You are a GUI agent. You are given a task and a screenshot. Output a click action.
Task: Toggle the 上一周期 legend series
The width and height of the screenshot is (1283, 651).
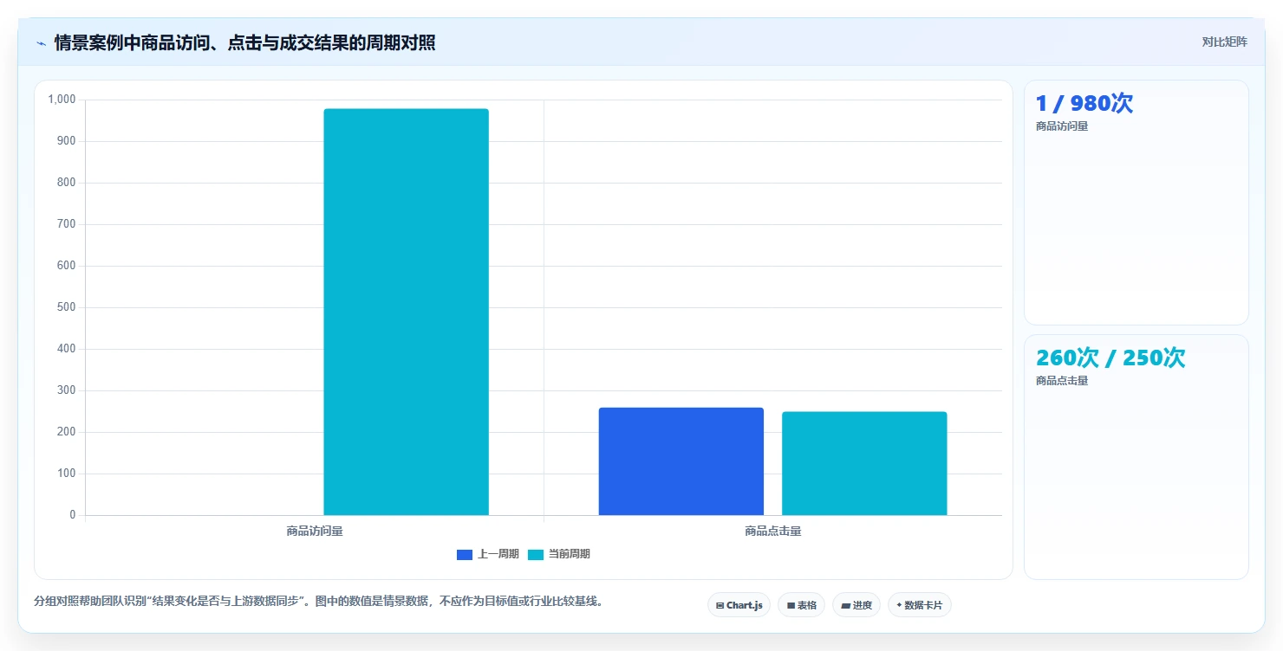click(487, 554)
